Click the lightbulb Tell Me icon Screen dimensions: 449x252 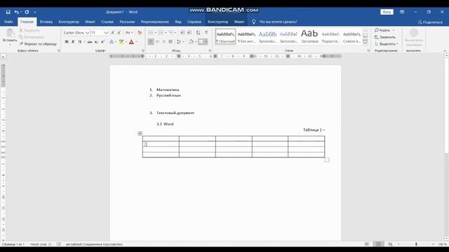[x=253, y=22]
